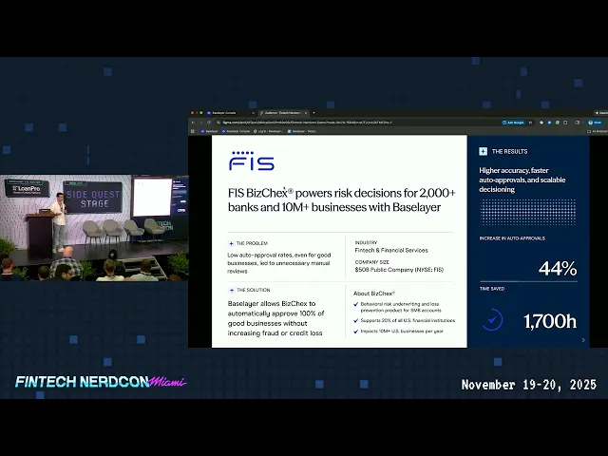Click the FIS logo on the slide
Image resolution: width=608 pixels, height=456 pixels.
(251, 161)
